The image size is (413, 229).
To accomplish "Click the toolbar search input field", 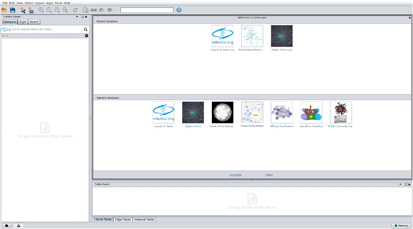I will coord(147,10).
